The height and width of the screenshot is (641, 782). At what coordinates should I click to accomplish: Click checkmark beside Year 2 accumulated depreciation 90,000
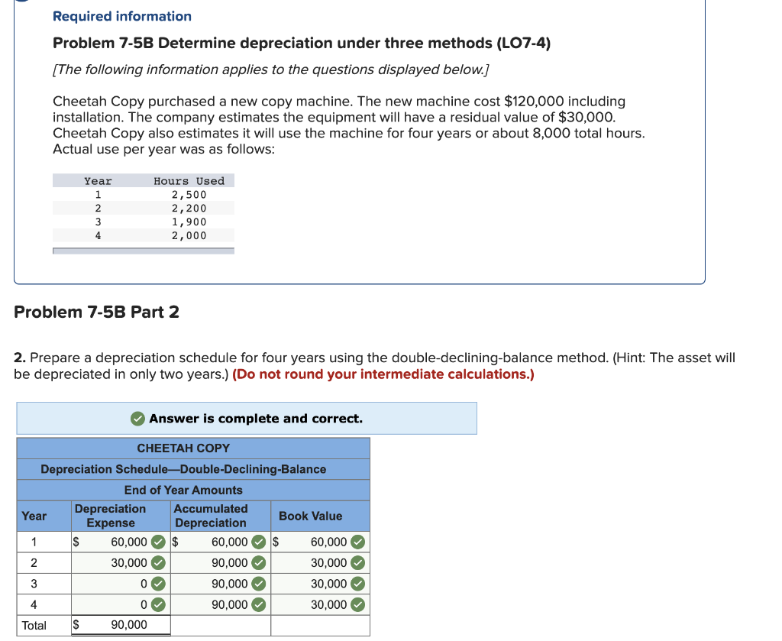258,562
